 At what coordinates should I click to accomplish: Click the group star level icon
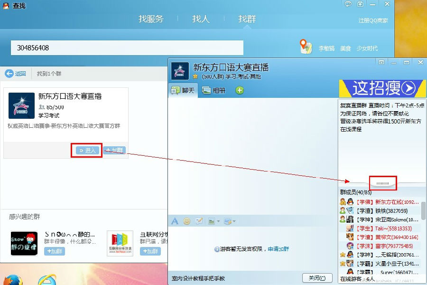click(195, 76)
